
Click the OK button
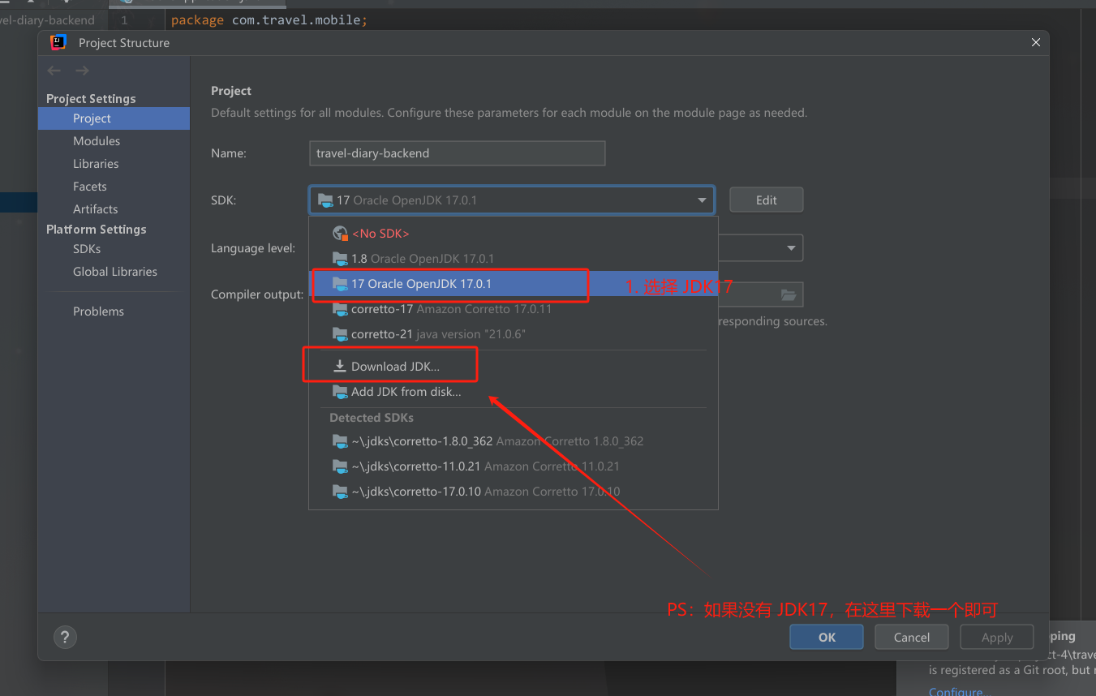[827, 638]
